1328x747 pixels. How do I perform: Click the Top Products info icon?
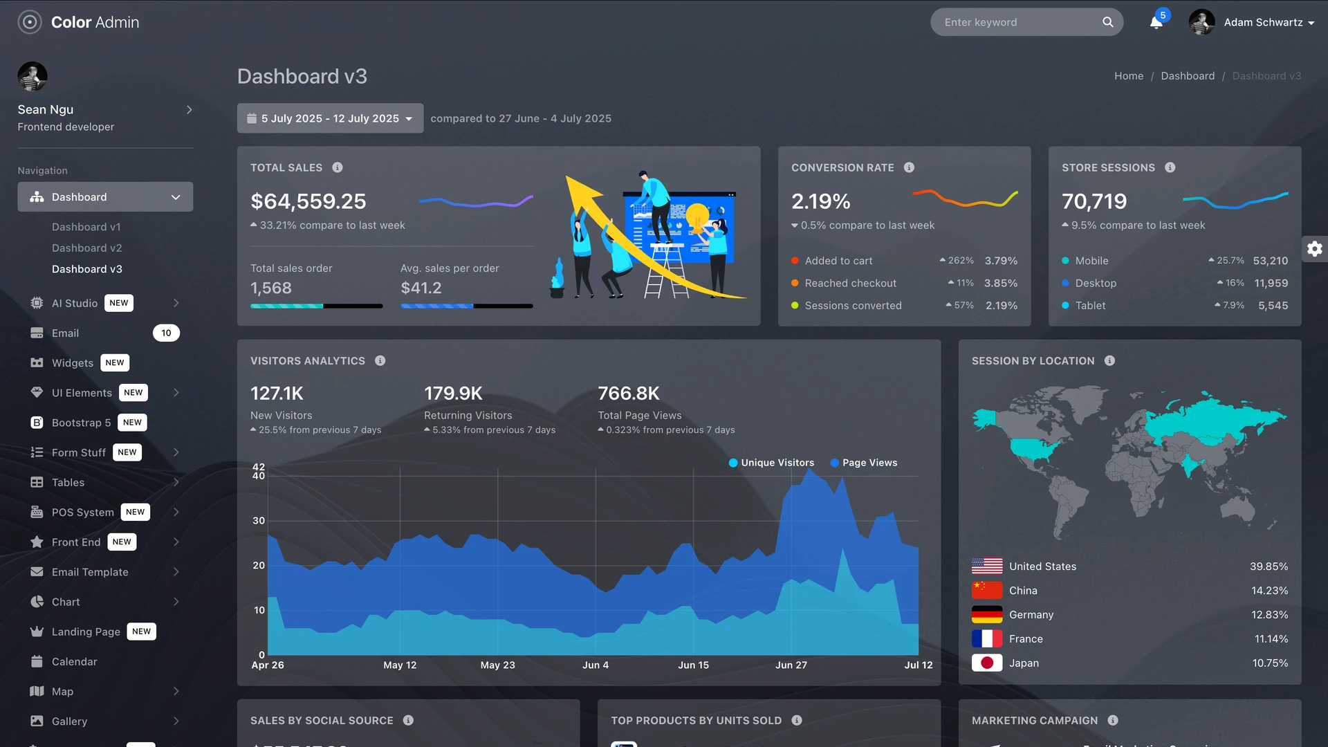(797, 721)
